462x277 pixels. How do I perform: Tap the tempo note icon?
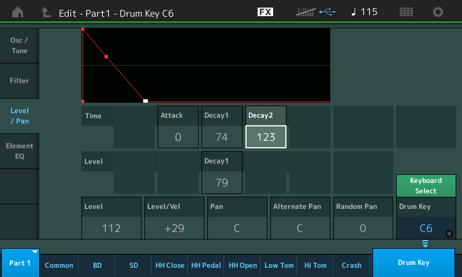click(x=353, y=12)
